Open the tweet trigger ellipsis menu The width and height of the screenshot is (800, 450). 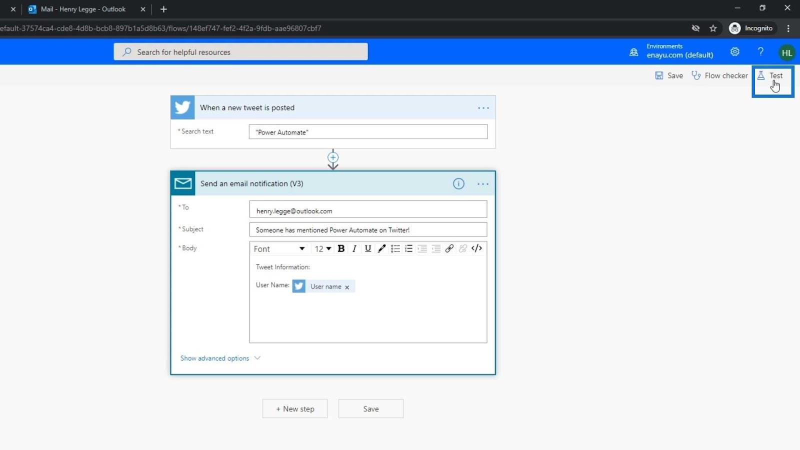click(x=483, y=108)
